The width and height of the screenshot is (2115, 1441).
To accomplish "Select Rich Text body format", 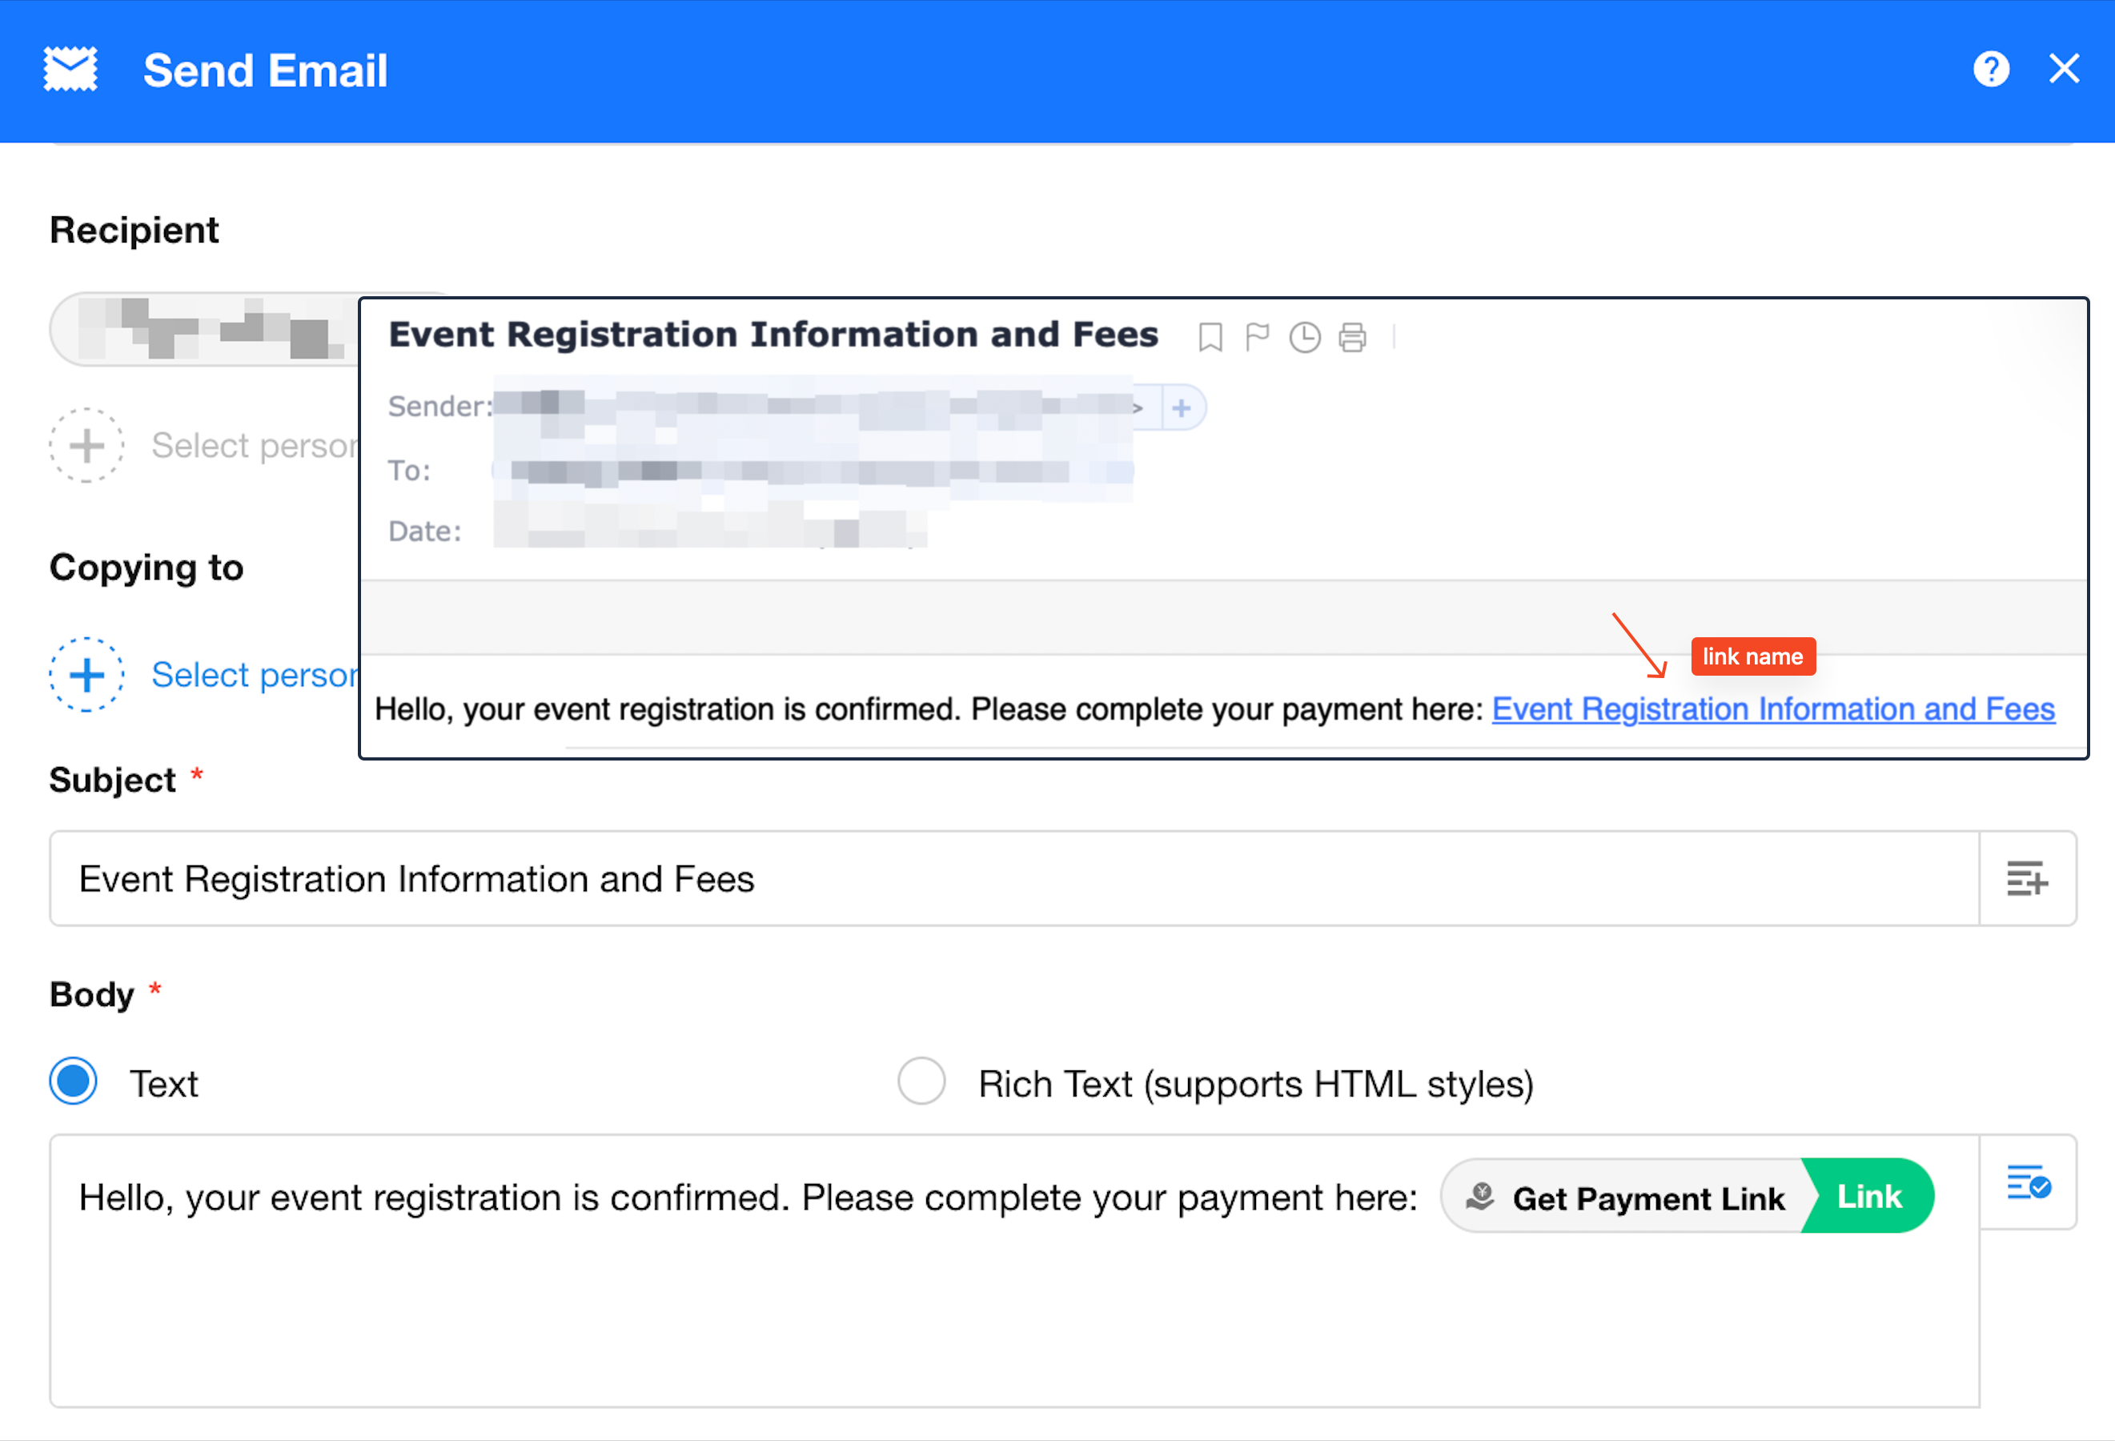I will [921, 1082].
